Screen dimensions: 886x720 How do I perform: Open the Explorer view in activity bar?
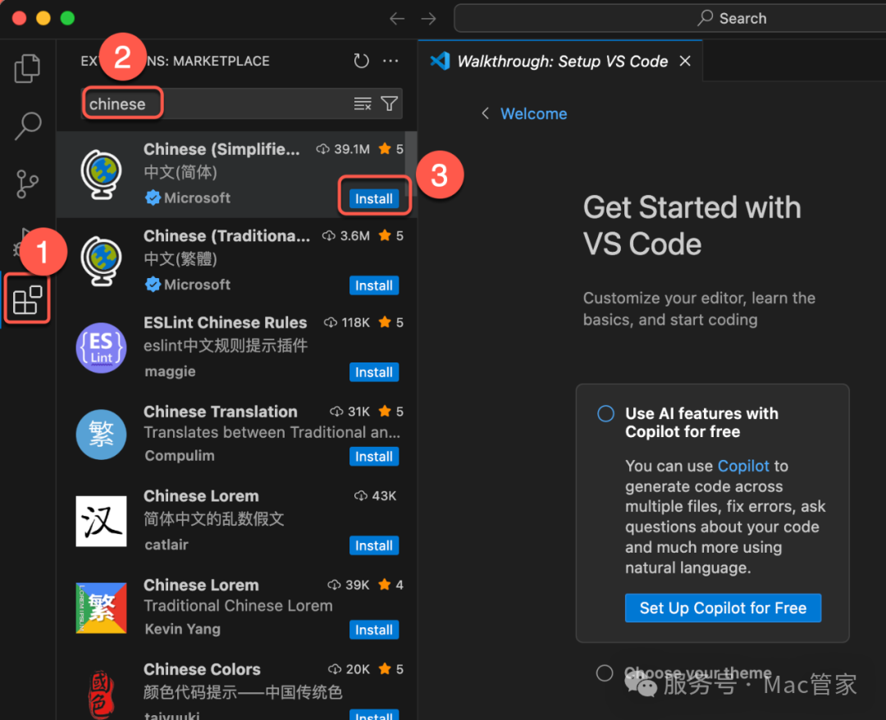(x=27, y=69)
